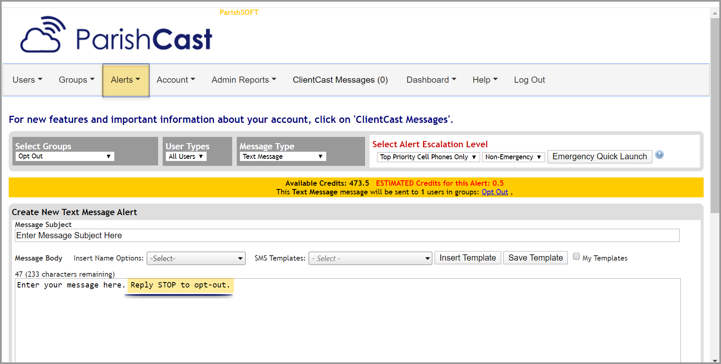Open the Help menu
Image resolution: width=721 pixels, height=364 pixels.
click(x=485, y=80)
